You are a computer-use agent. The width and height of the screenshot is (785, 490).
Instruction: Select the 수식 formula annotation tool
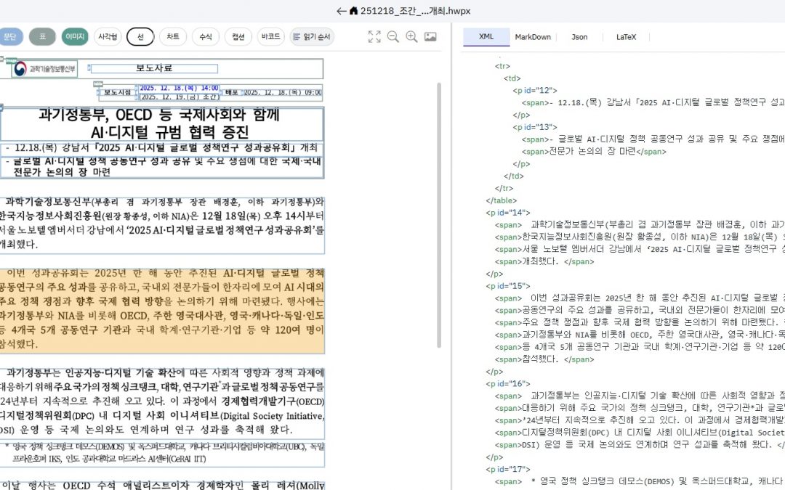(206, 36)
